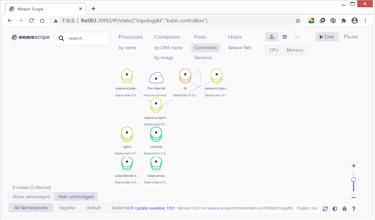Open the help question mark icon

[354, 209]
